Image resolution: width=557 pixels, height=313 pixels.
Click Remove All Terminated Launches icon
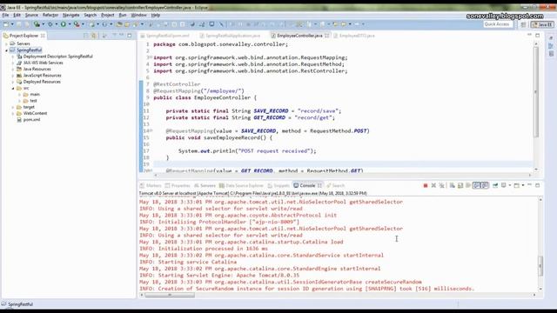coord(441,185)
